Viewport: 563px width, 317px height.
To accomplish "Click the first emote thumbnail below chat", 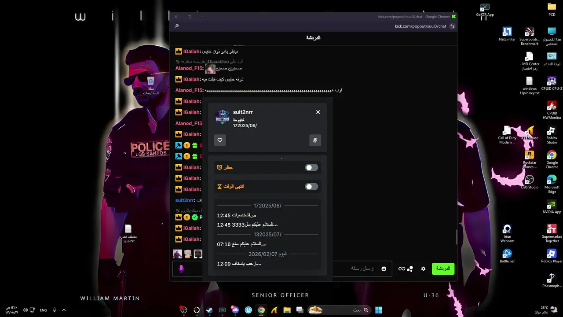I will pos(178,254).
